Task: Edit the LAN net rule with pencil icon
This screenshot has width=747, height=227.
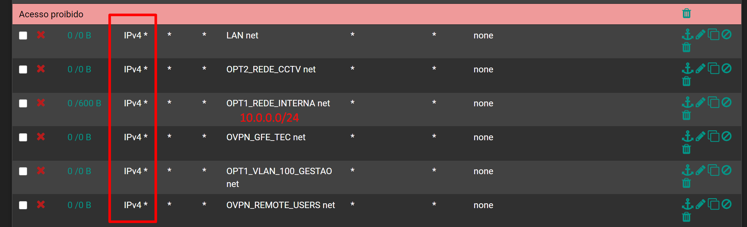Action: click(701, 35)
